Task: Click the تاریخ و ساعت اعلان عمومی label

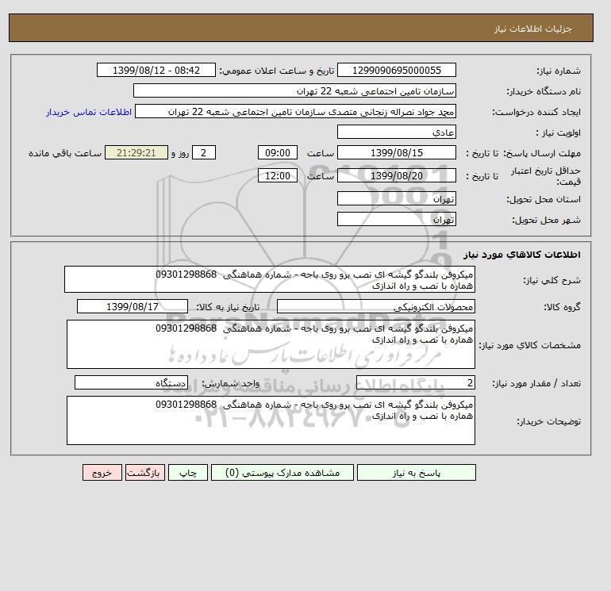Action: [x=277, y=71]
